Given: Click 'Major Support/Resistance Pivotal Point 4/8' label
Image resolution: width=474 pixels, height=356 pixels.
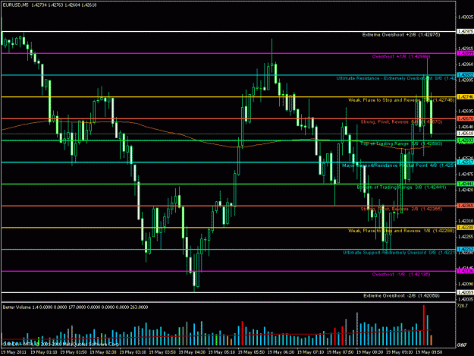Looking at the screenshot, I should pyautogui.click(x=398, y=165).
